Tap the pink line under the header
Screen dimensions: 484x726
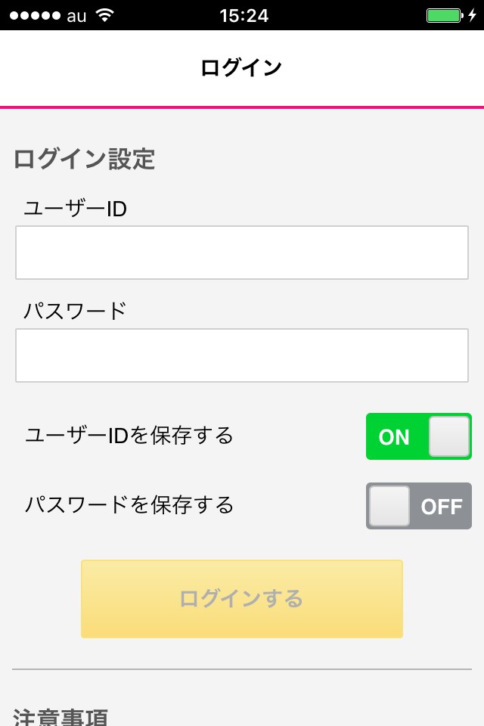242,107
